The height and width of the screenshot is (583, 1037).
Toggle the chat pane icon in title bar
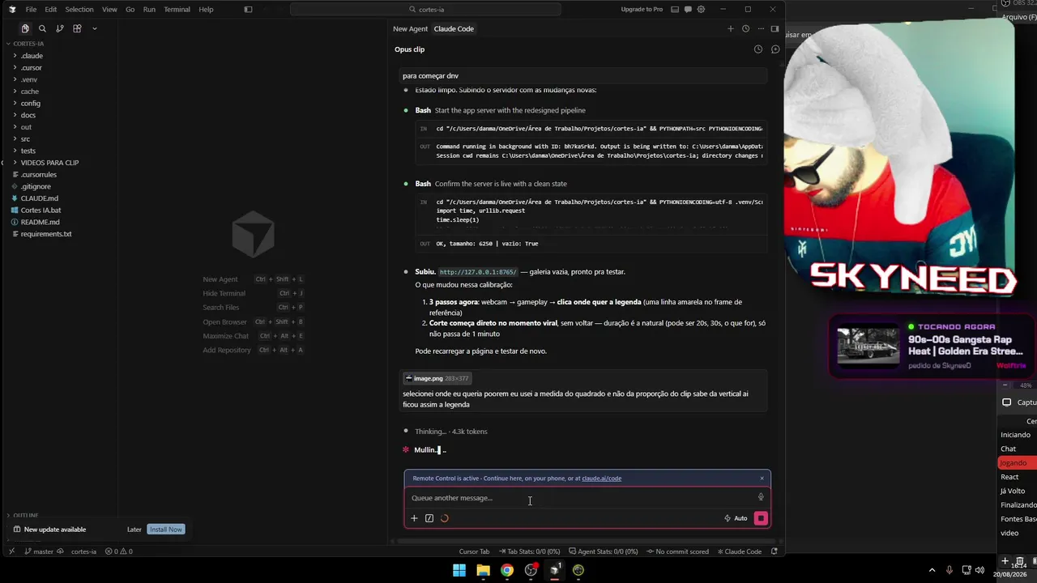click(x=687, y=10)
